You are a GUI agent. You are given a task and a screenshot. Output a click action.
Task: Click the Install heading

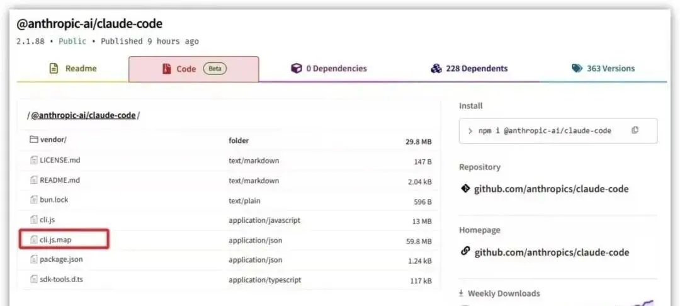pyautogui.click(x=471, y=106)
